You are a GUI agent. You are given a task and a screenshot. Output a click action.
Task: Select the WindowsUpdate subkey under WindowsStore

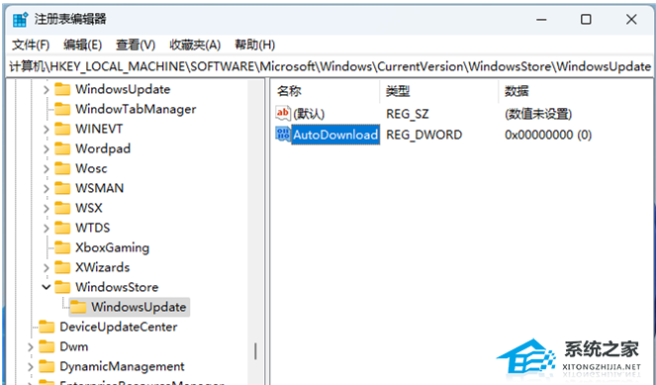pyautogui.click(x=139, y=307)
